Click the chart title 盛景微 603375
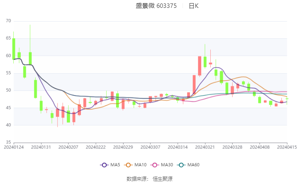This screenshot has width=299, height=182. [x=156, y=6]
